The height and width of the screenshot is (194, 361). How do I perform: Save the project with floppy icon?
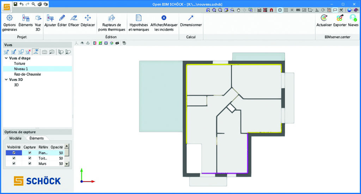[16, 4]
